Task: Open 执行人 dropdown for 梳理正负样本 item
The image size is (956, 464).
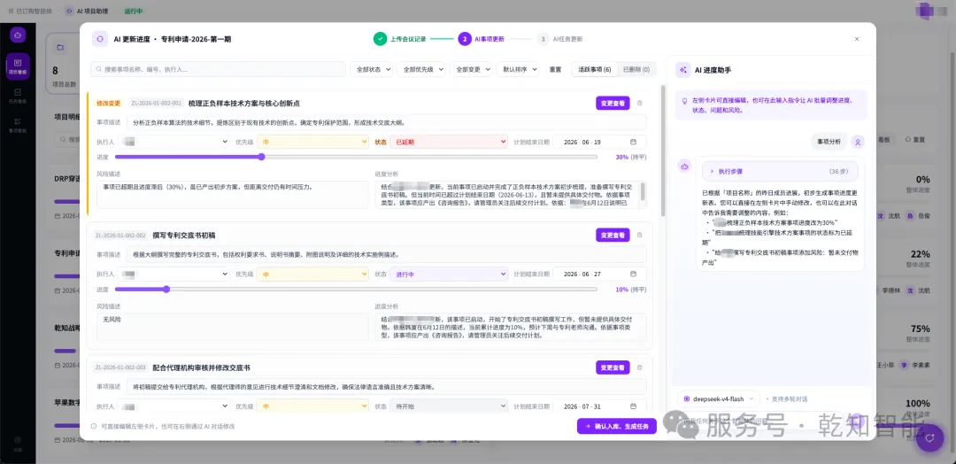Action: (173, 142)
